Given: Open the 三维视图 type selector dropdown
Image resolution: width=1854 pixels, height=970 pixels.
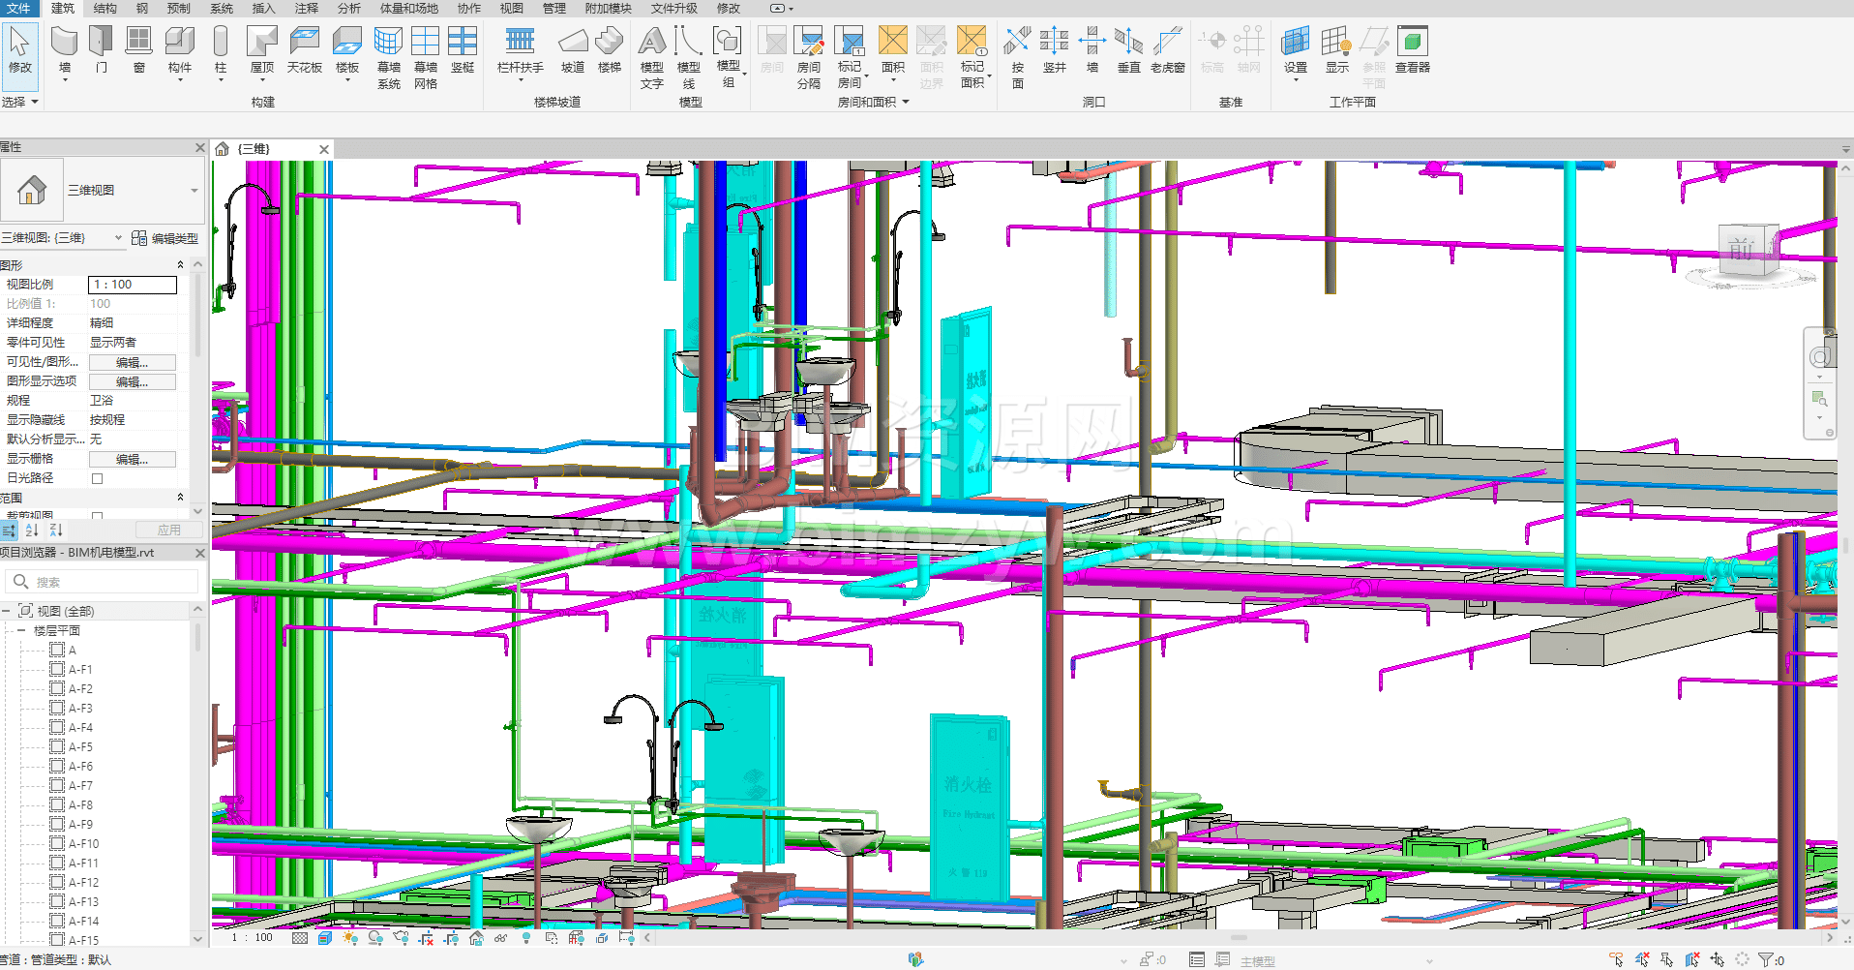Looking at the screenshot, I should (x=194, y=191).
